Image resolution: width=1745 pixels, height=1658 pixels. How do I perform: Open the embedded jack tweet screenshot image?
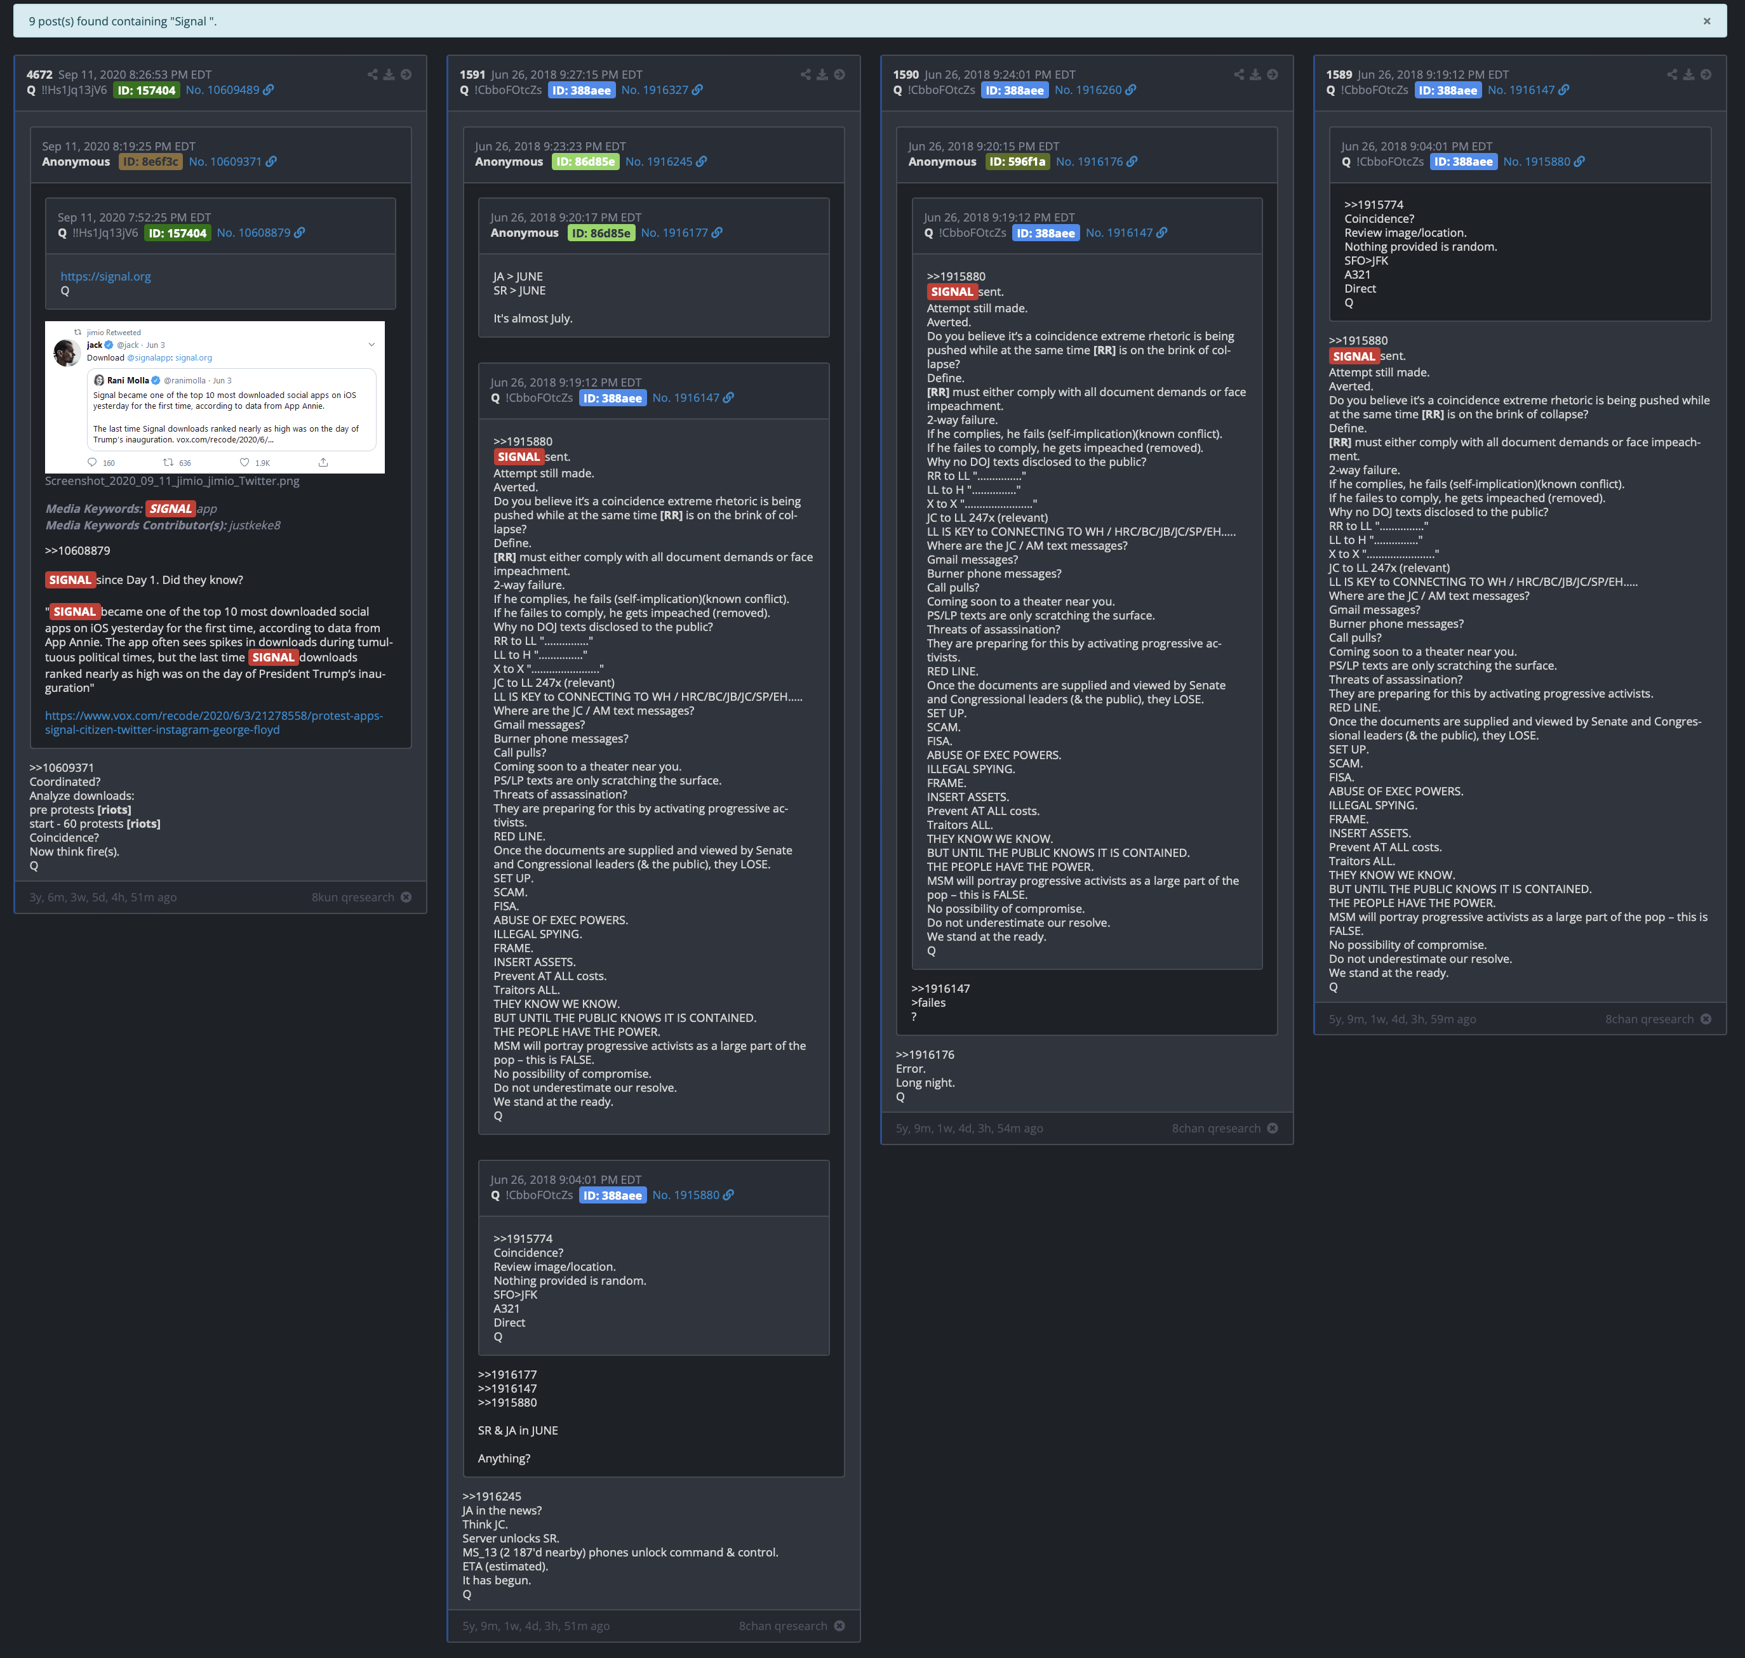[215, 397]
